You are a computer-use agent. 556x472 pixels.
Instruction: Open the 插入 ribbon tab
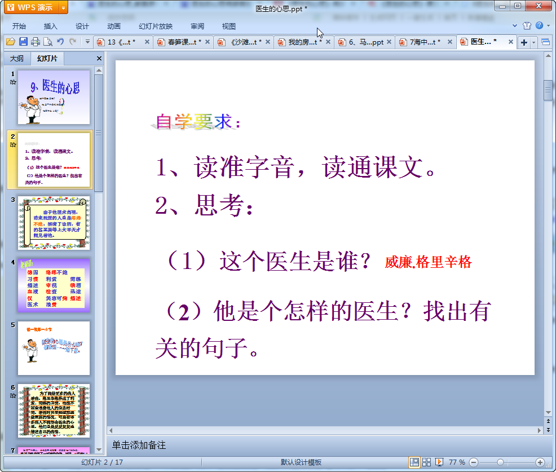click(50, 27)
